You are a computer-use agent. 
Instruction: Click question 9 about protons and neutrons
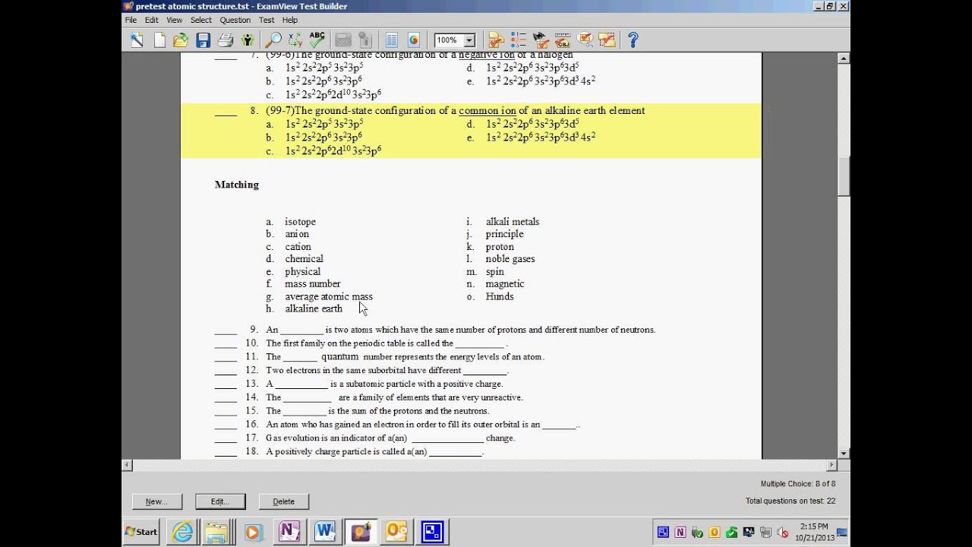[460, 330]
